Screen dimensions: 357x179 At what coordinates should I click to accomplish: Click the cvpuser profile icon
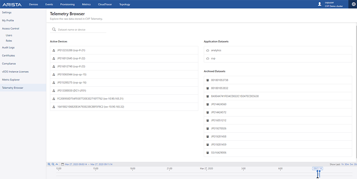click(320, 4)
